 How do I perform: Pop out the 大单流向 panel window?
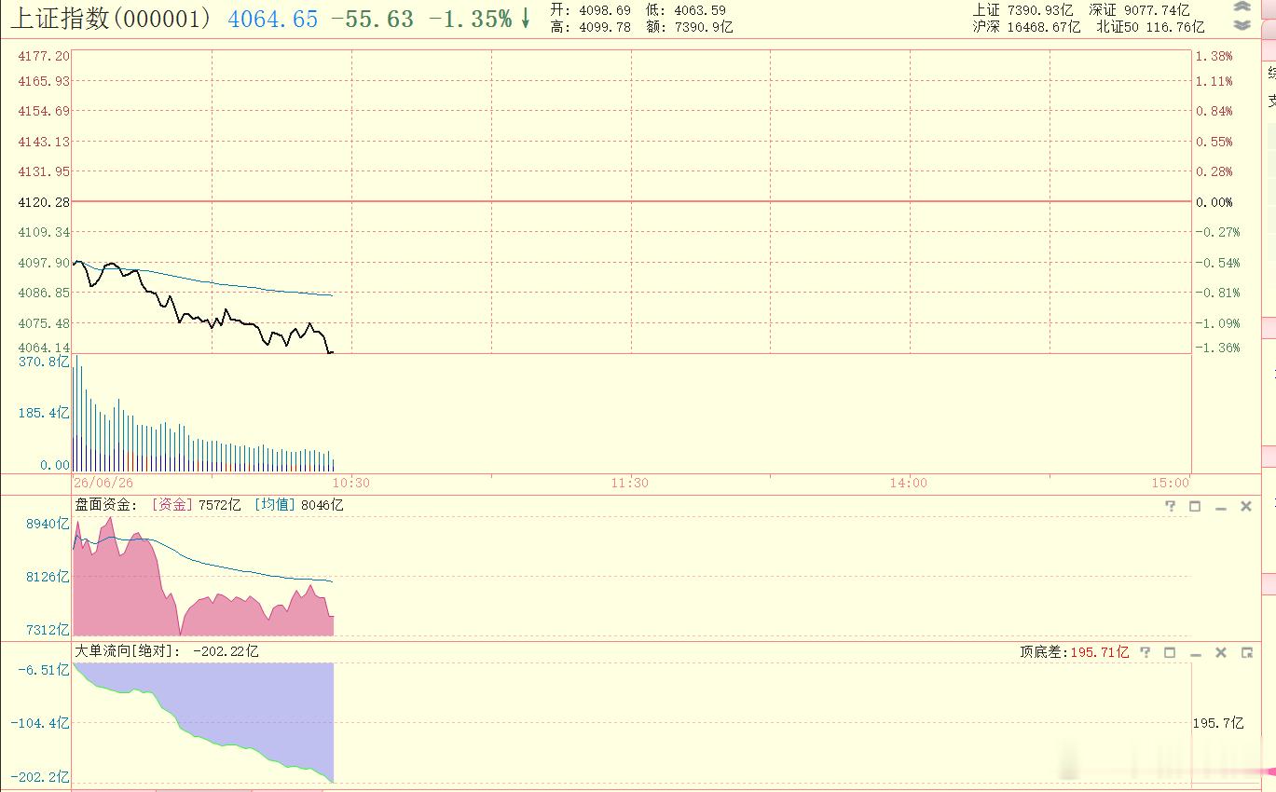click(1247, 652)
